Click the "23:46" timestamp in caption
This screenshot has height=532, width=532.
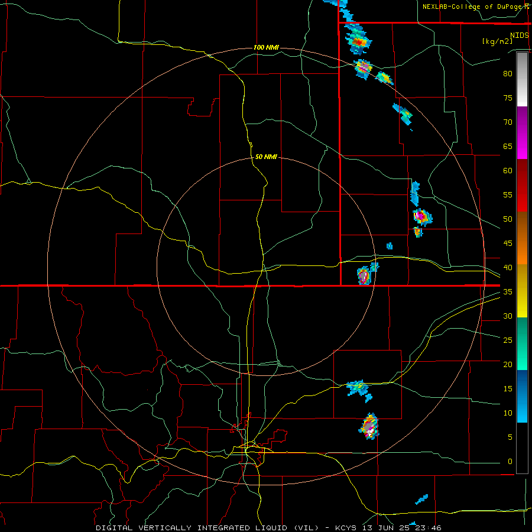click(427, 528)
